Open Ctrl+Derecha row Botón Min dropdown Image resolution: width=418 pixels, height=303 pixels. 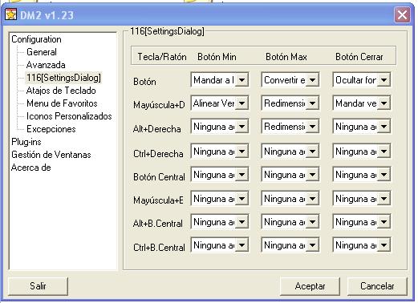(x=220, y=151)
